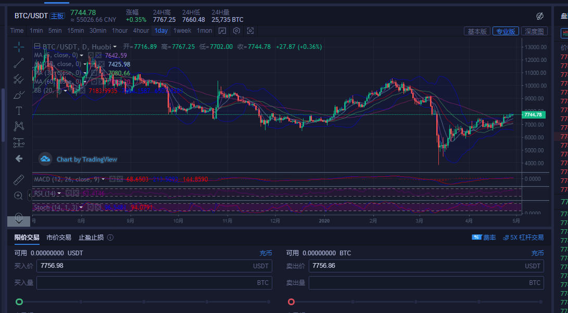Select the trend line drawing tool

[19, 64]
